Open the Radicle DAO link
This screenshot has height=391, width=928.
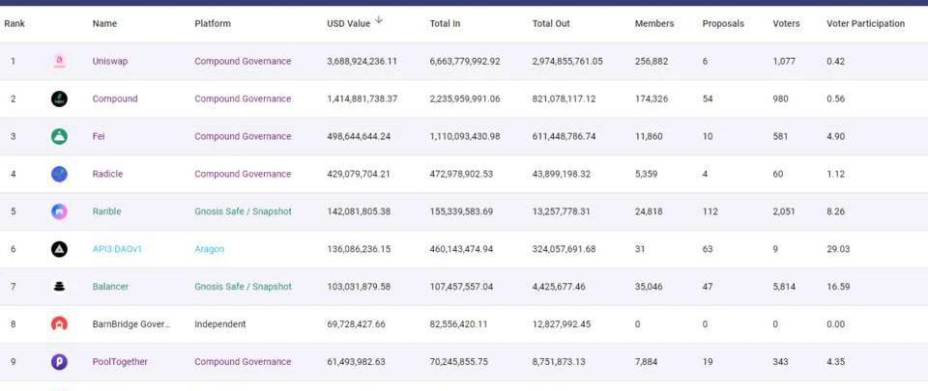coord(107,174)
